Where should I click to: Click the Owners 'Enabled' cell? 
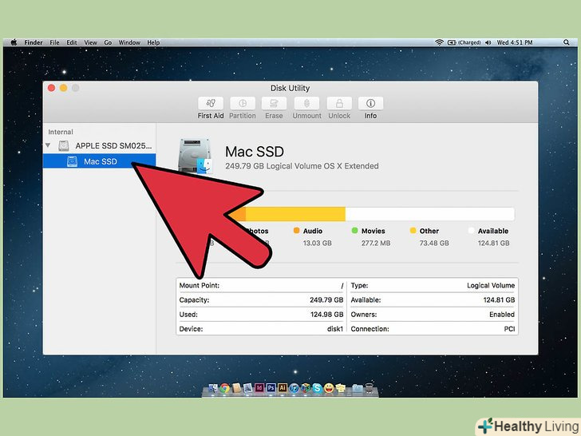[x=502, y=315]
